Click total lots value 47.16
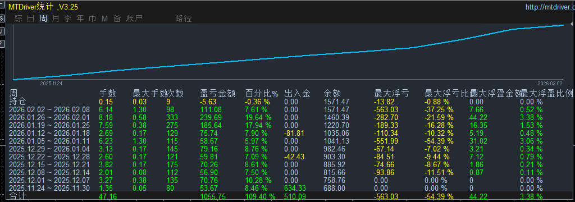The height and width of the screenshot is (202, 575). pyautogui.click(x=107, y=196)
